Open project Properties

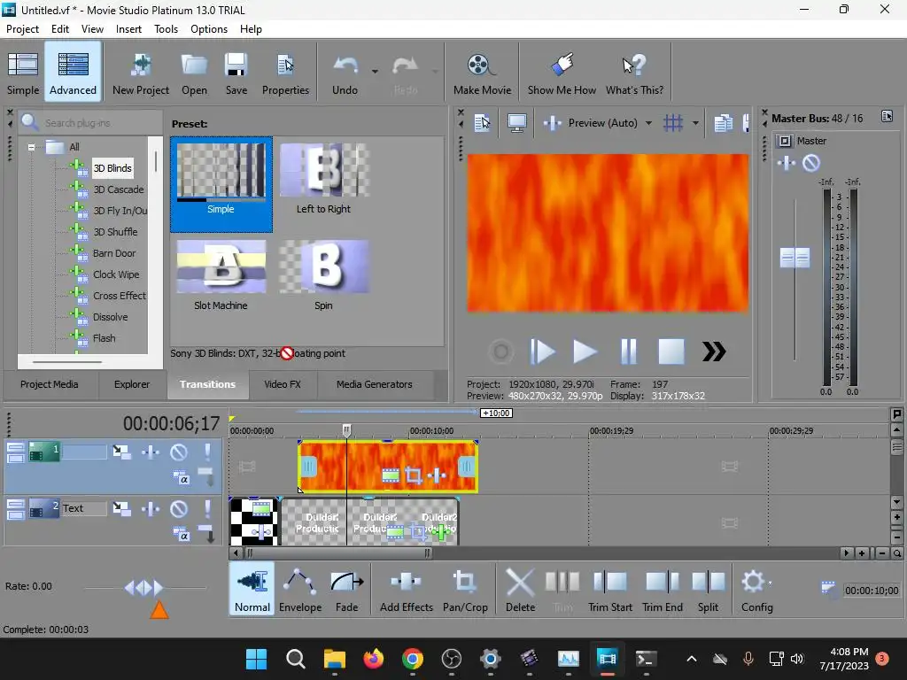(286, 74)
